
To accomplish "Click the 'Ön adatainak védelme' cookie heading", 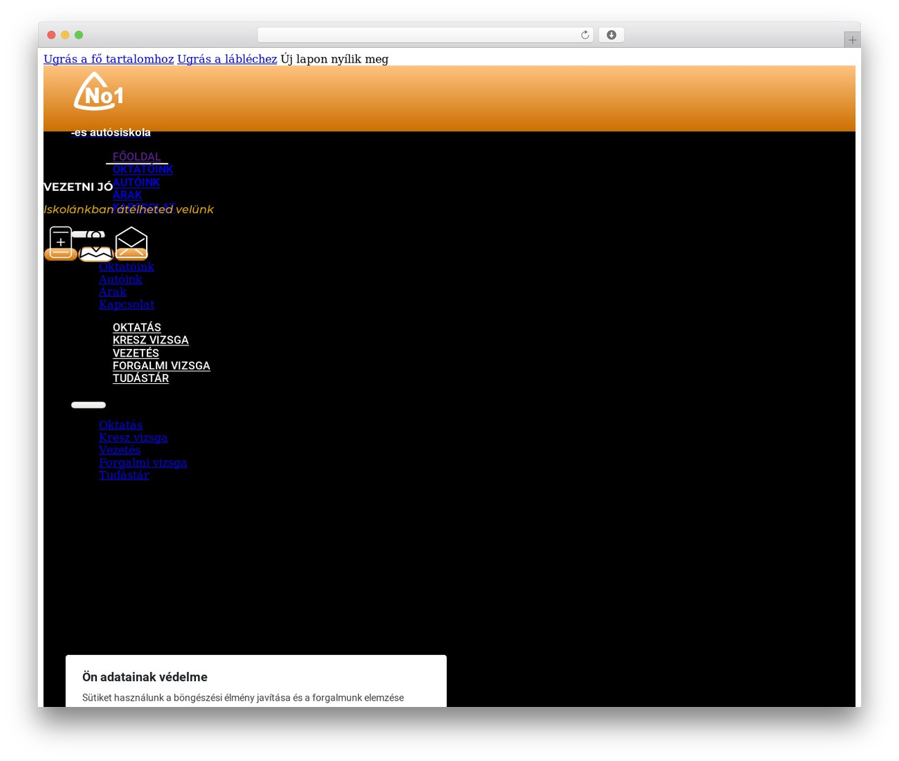I will (x=145, y=677).
